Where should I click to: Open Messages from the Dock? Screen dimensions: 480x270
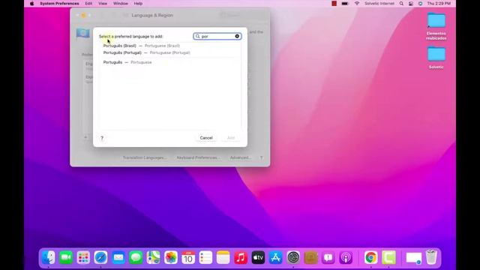(x=136, y=257)
